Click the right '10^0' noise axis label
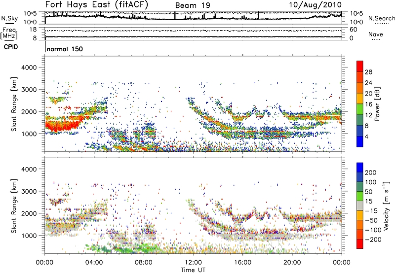 (x=356, y=22)
